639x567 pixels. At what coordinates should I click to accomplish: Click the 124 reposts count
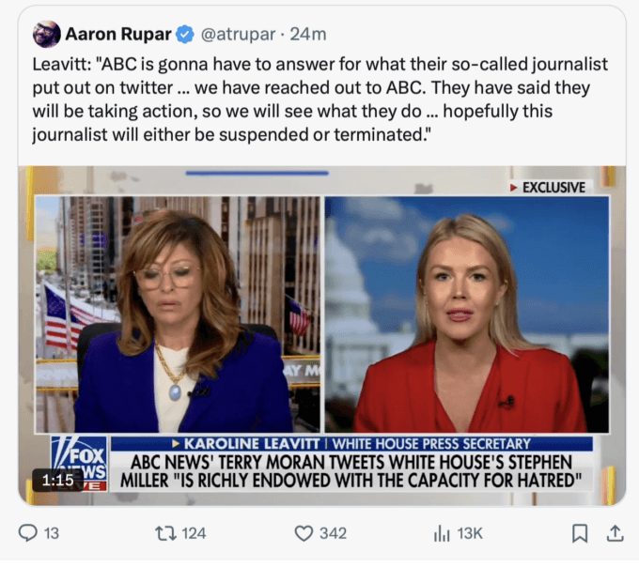pos(194,533)
